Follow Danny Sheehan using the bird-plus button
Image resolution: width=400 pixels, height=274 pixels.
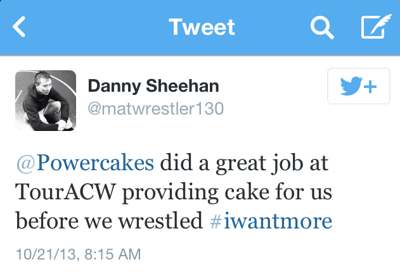pos(358,86)
